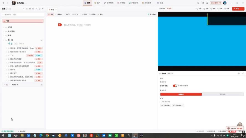
Task: Switch to the JSON editor view
Action: click(x=75, y=14)
